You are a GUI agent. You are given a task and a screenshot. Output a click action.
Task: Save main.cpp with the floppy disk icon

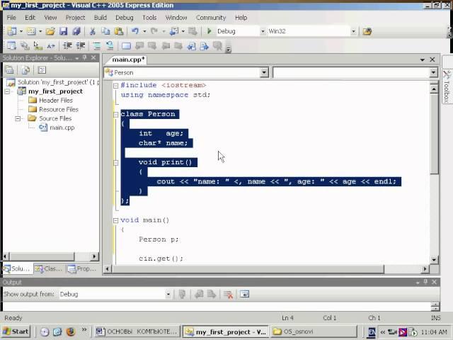pyautogui.click(x=63, y=31)
